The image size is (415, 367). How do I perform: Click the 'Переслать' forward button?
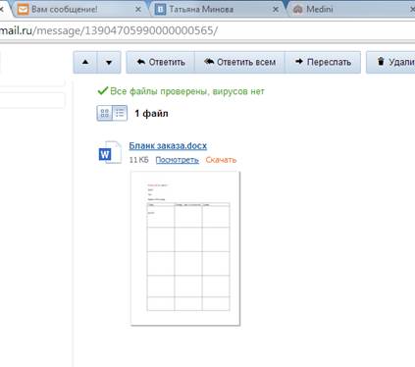pos(323,62)
